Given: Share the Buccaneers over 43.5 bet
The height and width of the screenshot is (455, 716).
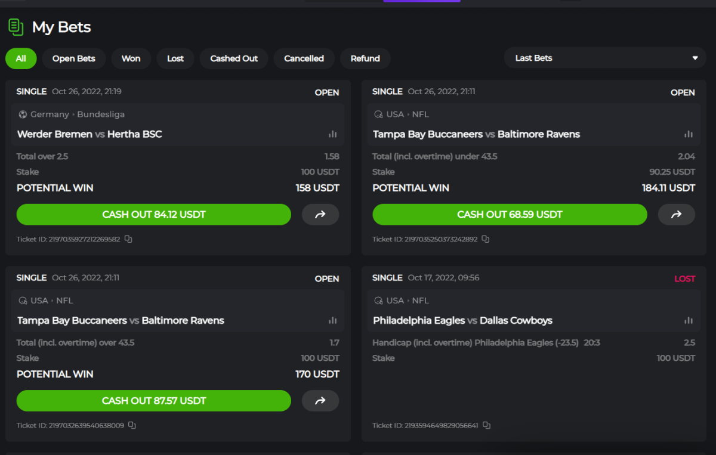Looking at the screenshot, I should 320,401.
